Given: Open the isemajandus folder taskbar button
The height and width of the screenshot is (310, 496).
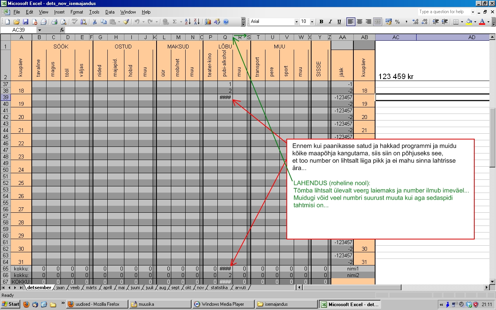Looking at the screenshot, I should pos(286,304).
